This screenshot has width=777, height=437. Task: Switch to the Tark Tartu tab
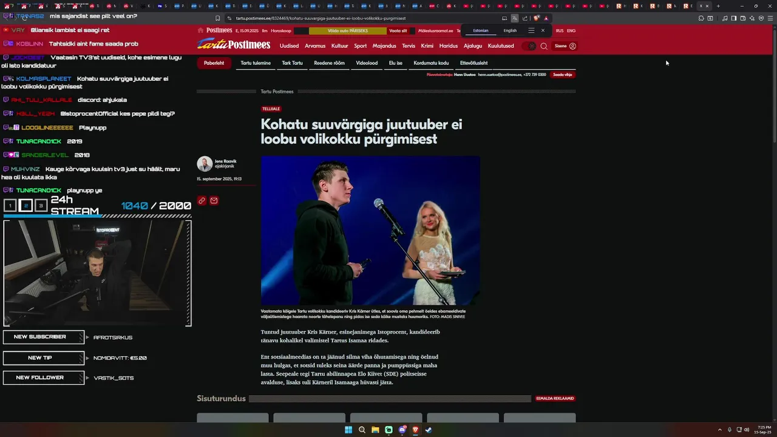click(x=292, y=63)
